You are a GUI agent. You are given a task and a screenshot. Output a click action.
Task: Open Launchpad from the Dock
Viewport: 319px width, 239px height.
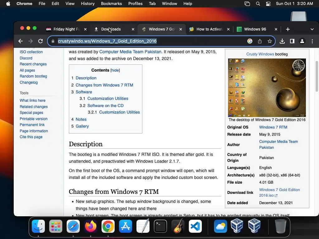pos(56,226)
